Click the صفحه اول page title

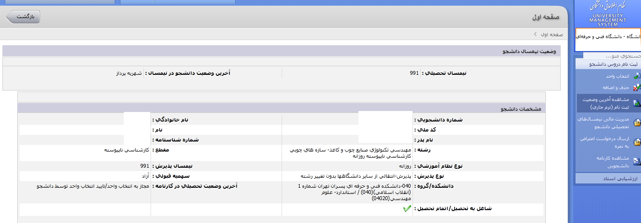click(x=545, y=17)
